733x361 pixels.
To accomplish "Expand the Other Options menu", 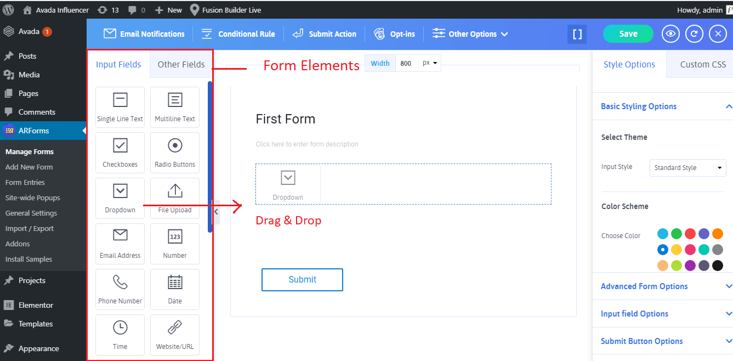I will coord(470,34).
